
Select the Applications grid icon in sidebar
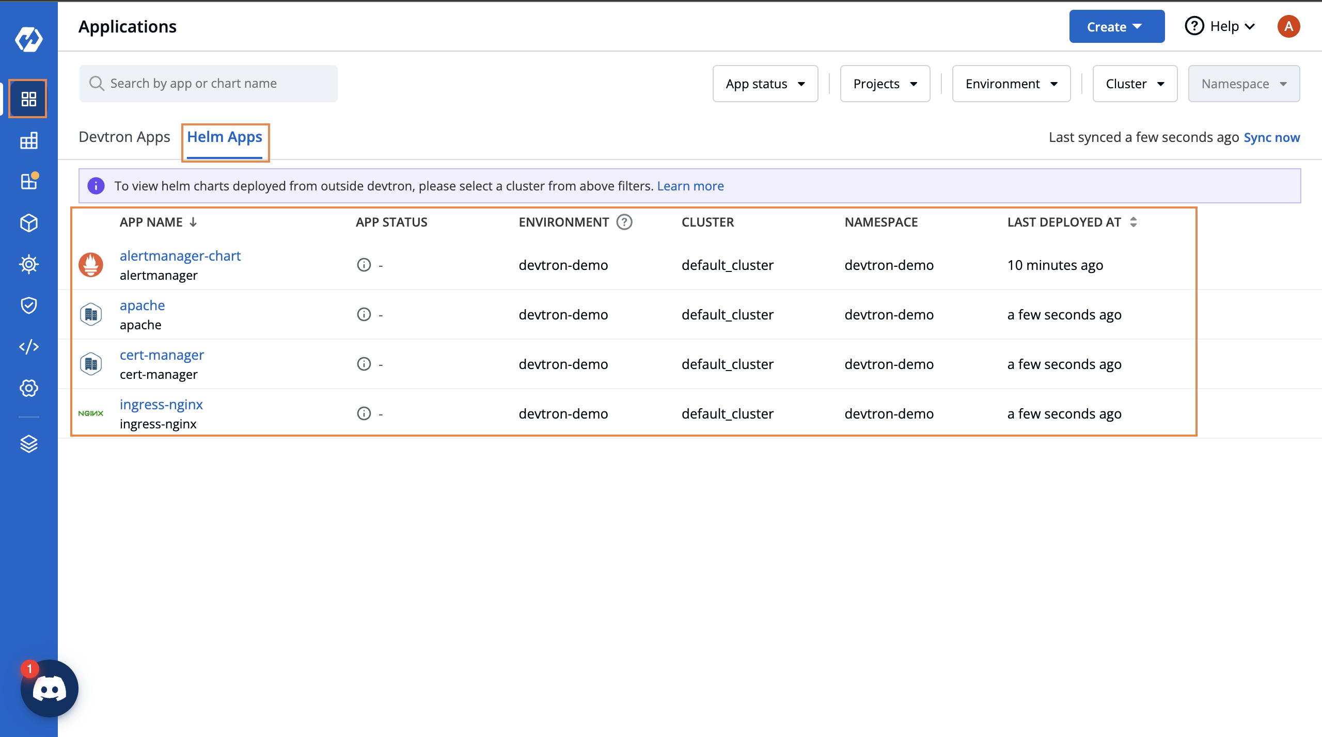click(28, 99)
